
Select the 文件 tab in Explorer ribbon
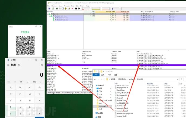96,75
